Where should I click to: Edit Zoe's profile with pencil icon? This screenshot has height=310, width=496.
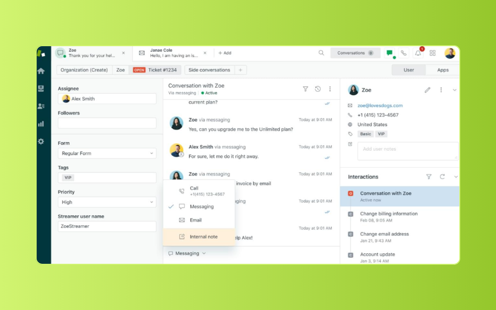point(428,90)
